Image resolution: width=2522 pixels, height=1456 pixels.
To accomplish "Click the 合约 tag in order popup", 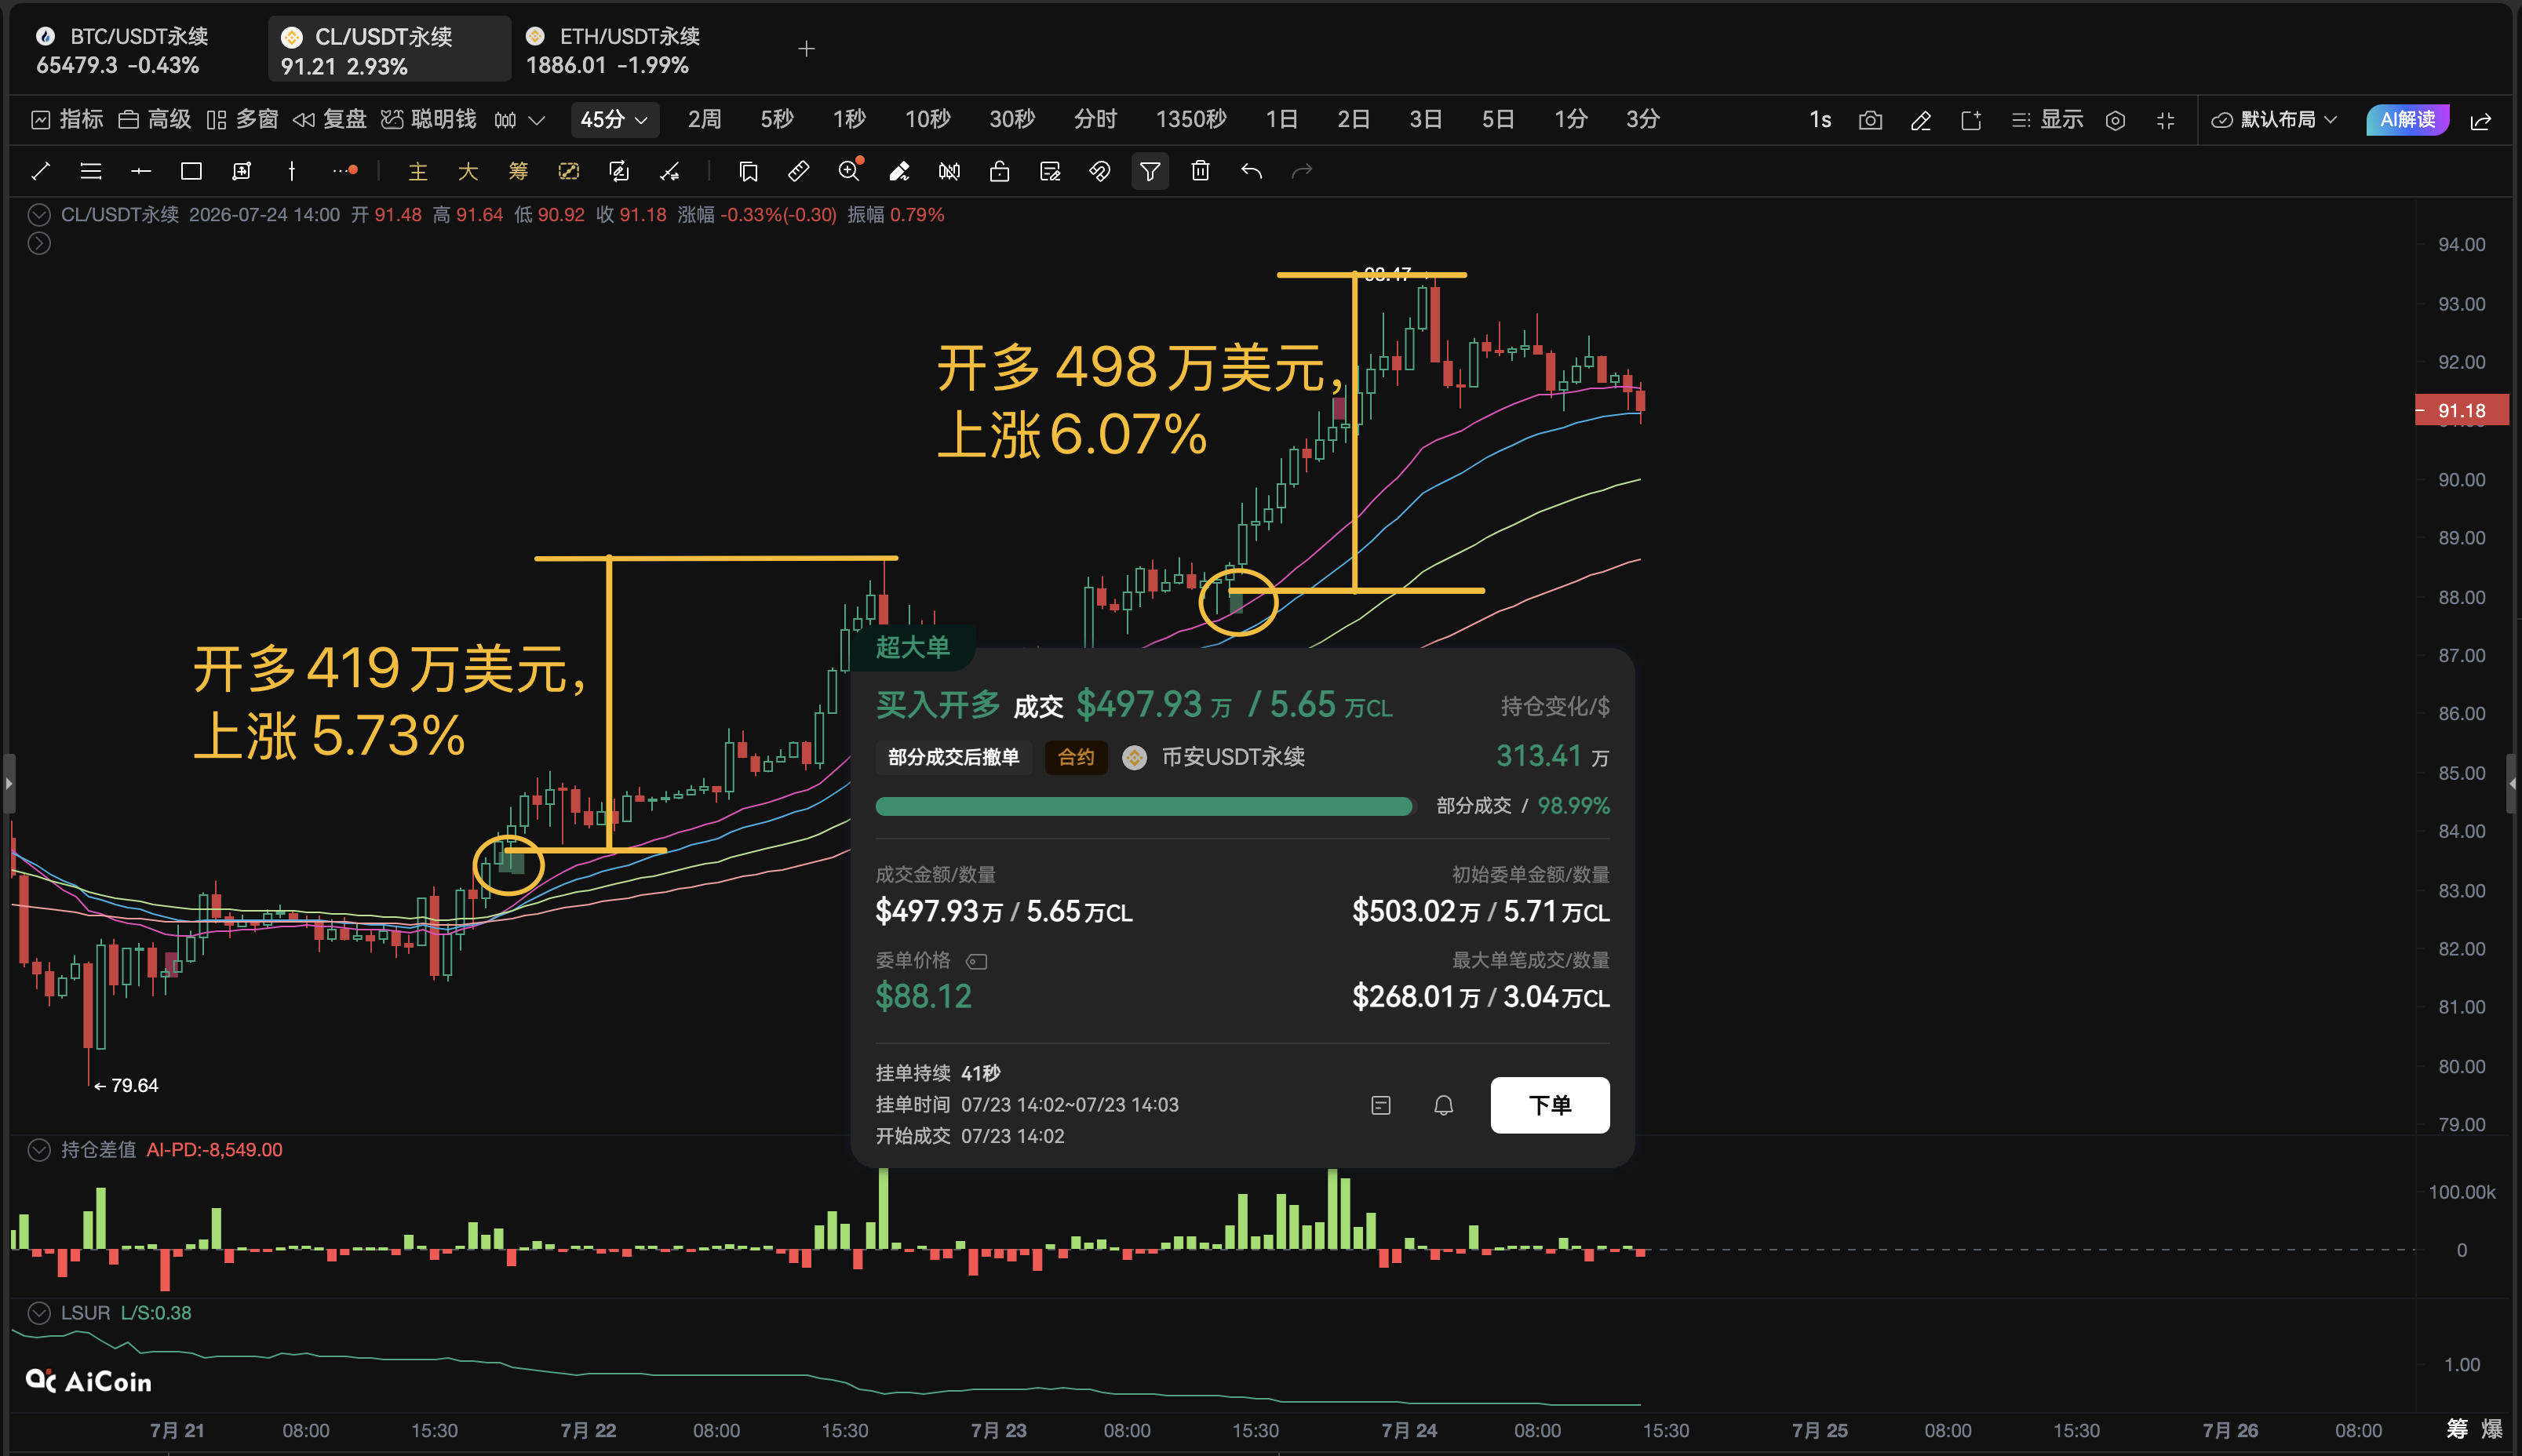I will 1076,757.
